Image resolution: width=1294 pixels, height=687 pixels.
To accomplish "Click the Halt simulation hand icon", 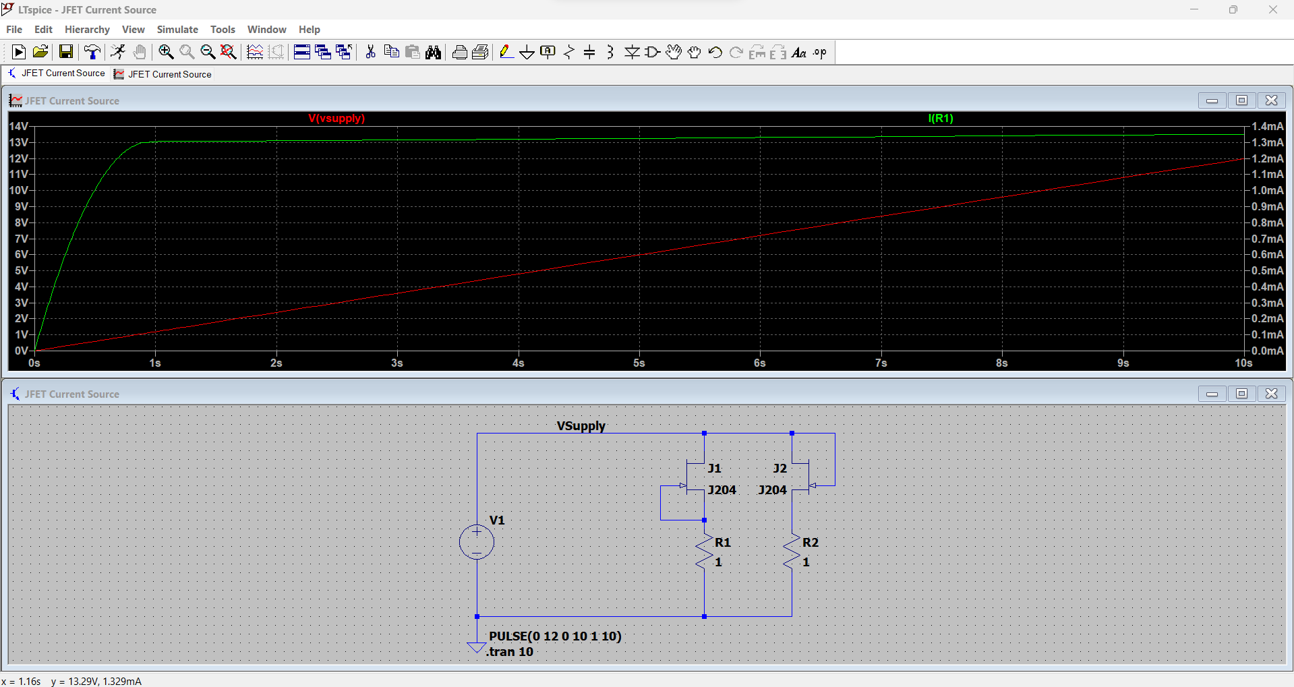I will [140, 52].
